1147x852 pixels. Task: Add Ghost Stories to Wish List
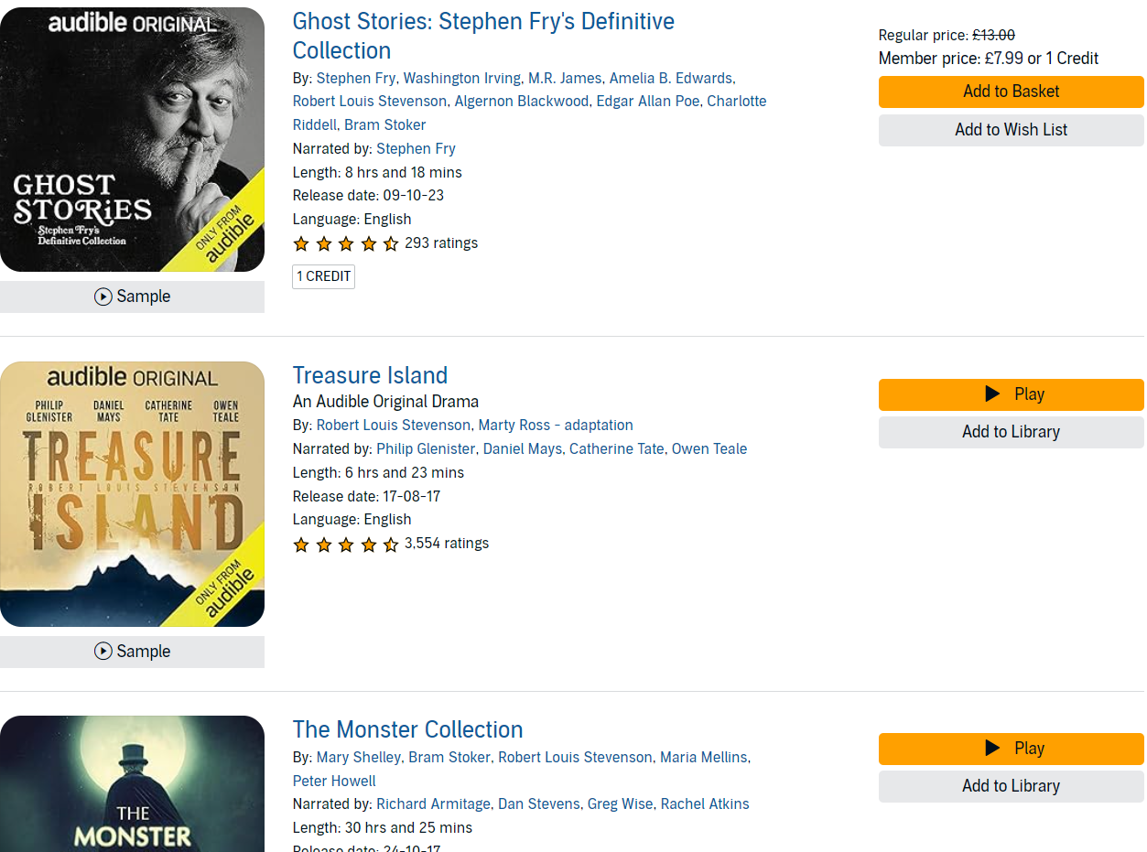[x=1011, y=130]
